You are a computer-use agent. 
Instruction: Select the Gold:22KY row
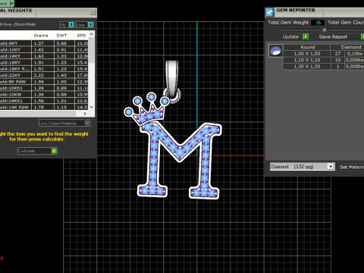point(44,75)
